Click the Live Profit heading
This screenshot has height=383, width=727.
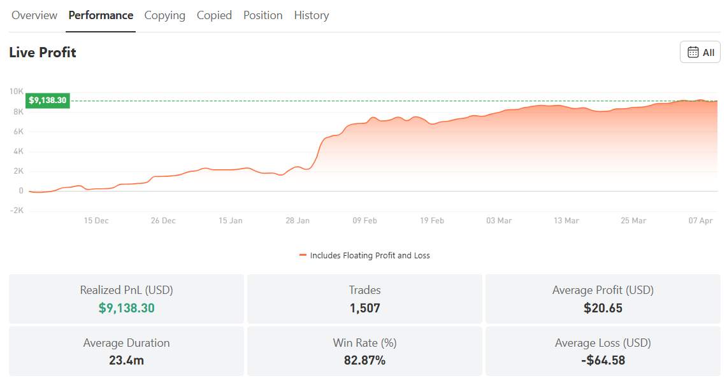[x=42, y=52]
